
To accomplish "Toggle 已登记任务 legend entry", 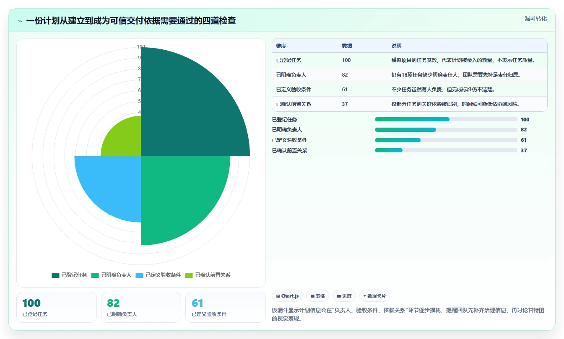I will [70, 275].
